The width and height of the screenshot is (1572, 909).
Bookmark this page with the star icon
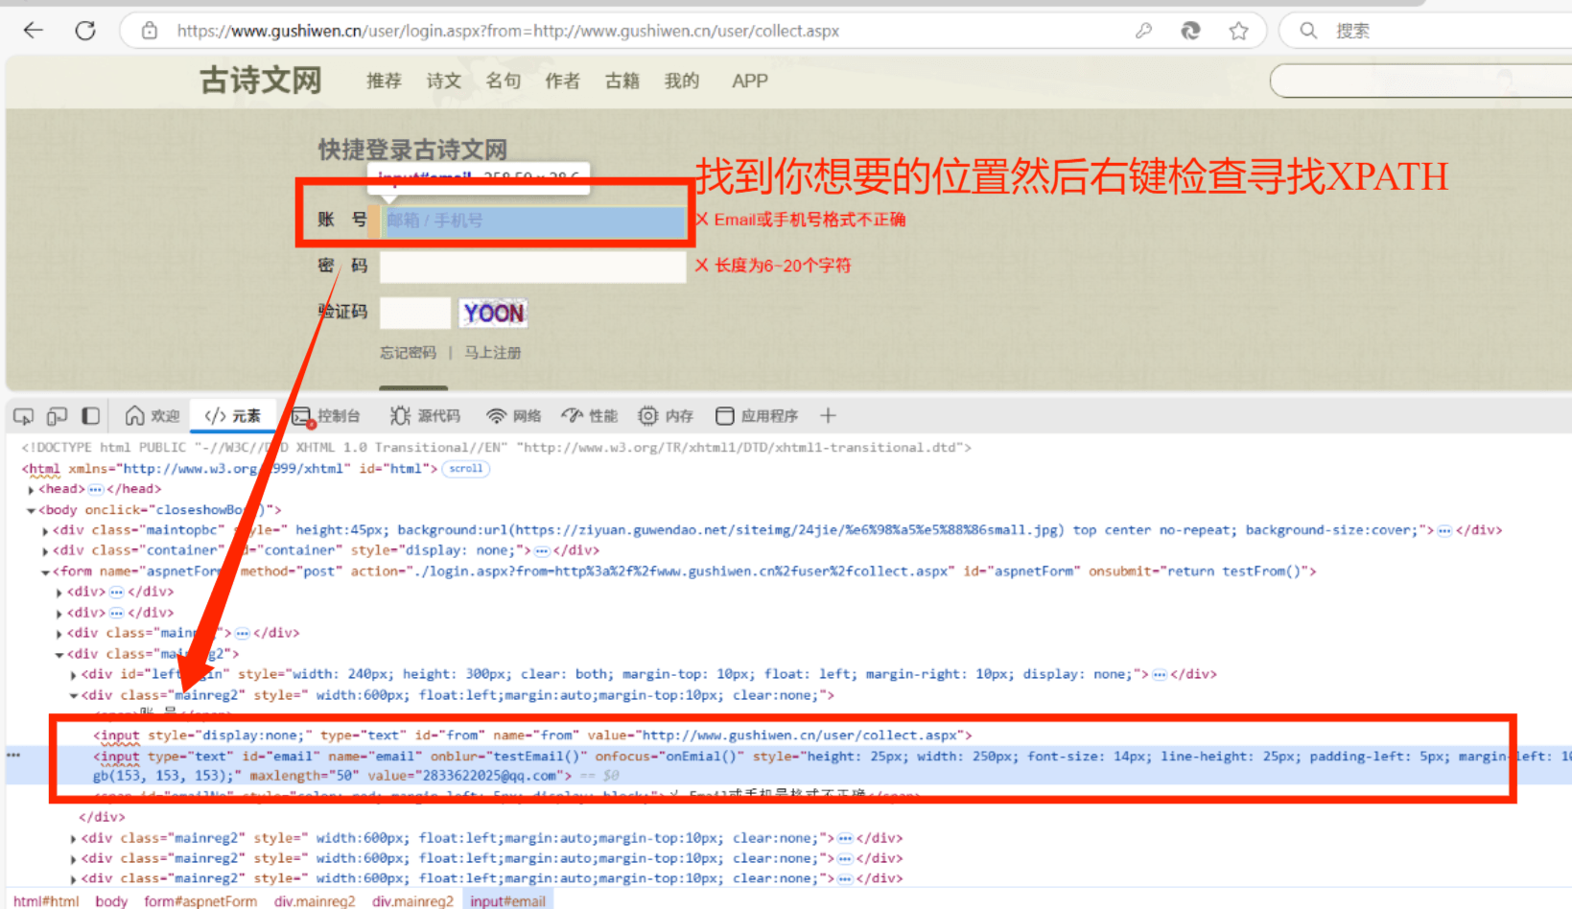tap(1239, 31)
